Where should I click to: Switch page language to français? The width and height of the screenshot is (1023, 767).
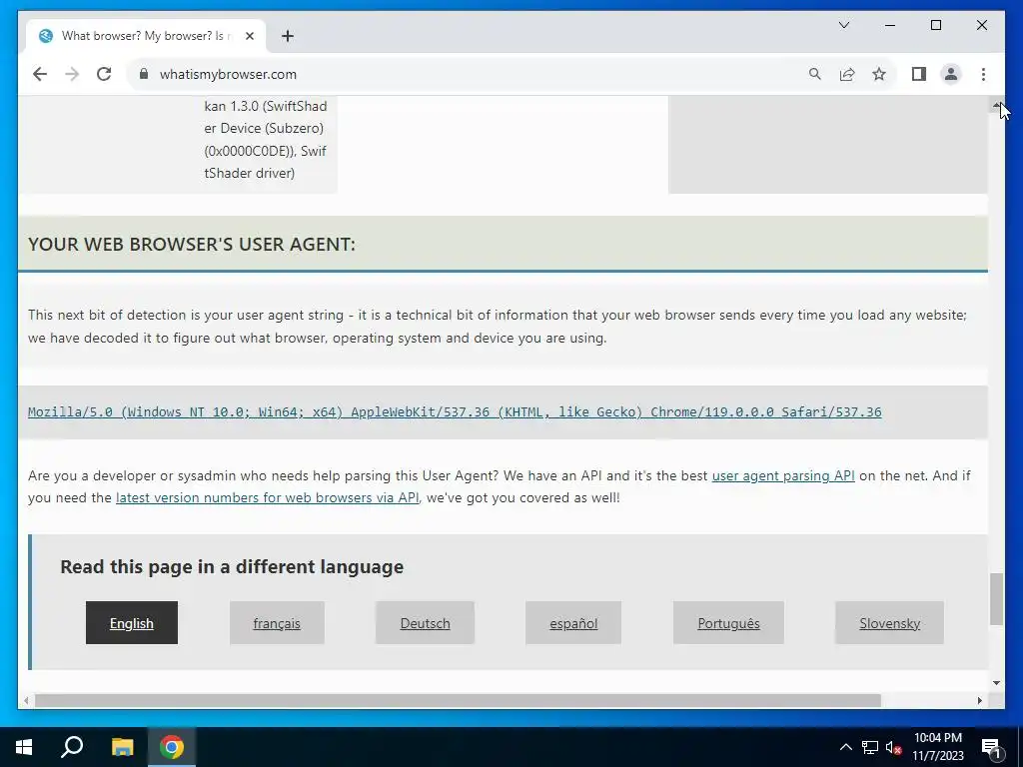pyautogui.click(x=277, y=623)
